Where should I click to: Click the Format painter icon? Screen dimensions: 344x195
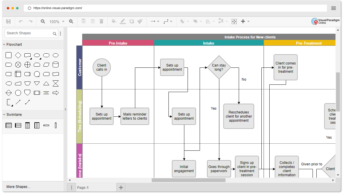(140, 21)
